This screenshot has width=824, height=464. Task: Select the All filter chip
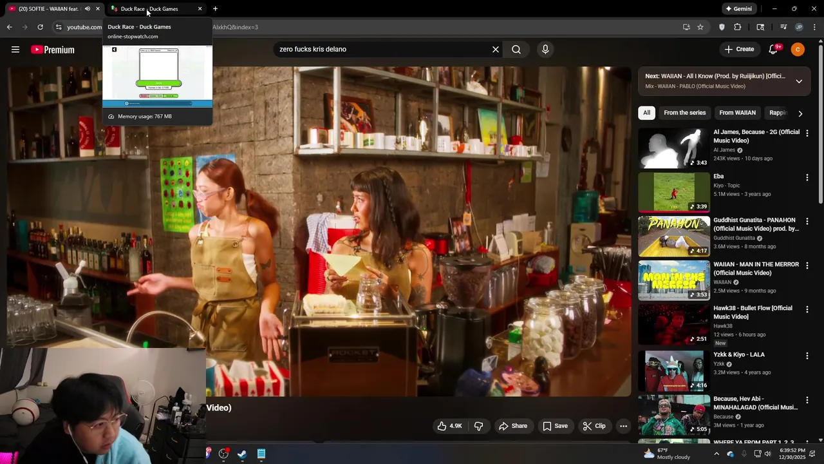(646, 113)
